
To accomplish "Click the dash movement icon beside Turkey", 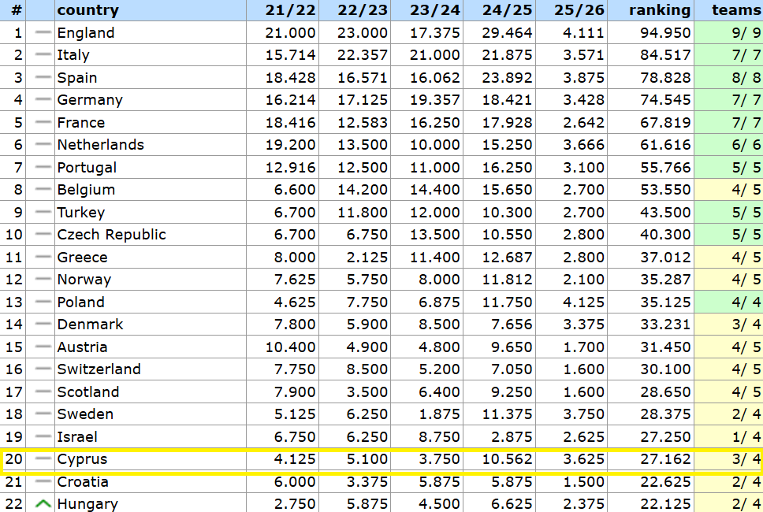I will tap(43, 213).
